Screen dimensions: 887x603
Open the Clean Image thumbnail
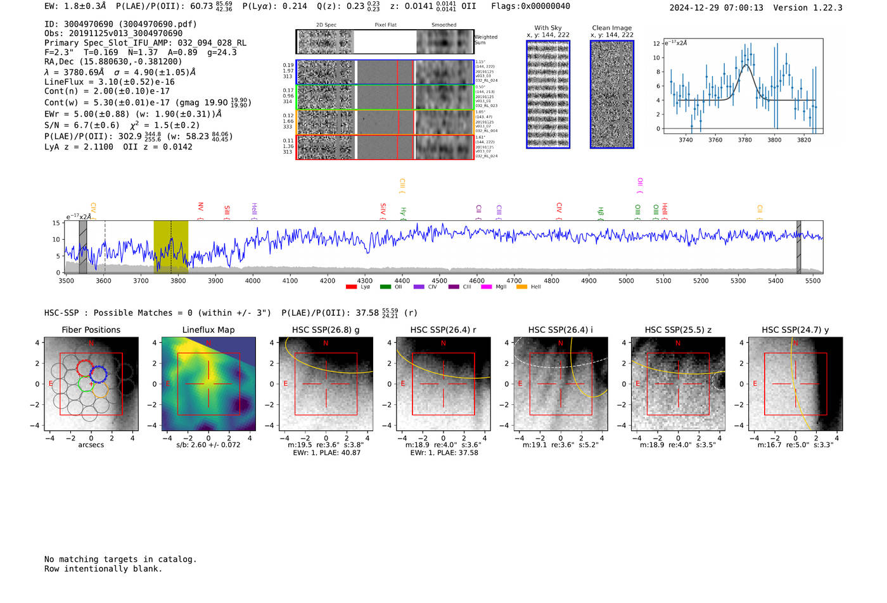click(612, 94)
